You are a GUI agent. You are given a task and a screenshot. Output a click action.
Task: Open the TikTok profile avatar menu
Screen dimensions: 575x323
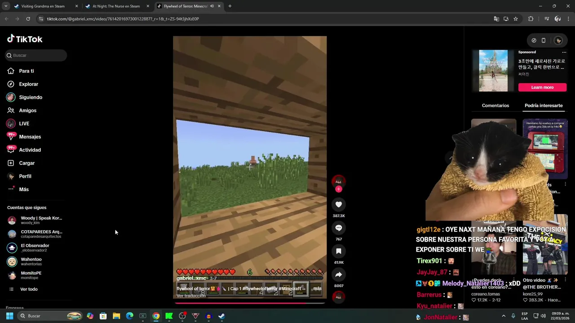click(558, 40)
